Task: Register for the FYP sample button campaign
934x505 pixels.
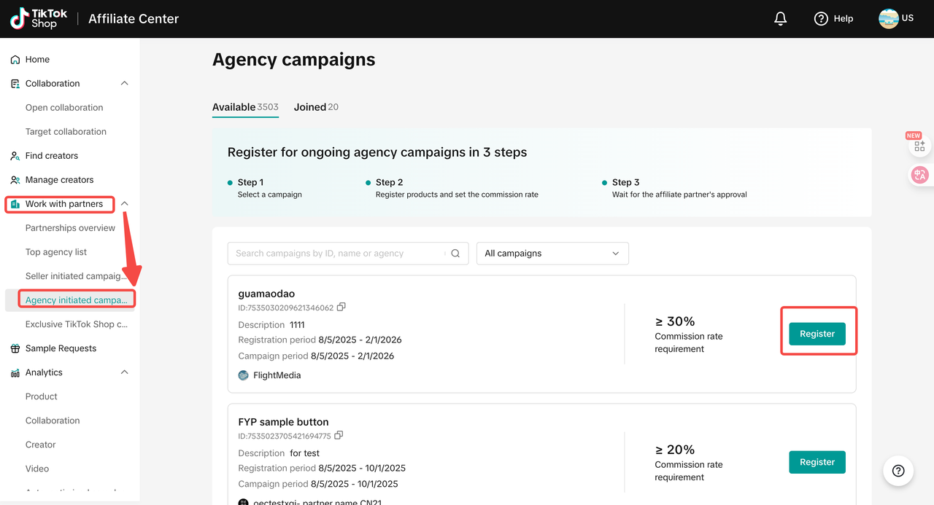Action: pyautogui.click(x=817, y=462)
